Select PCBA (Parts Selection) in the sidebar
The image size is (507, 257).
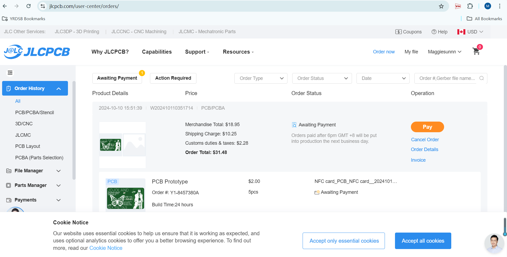tap(39, 158)
